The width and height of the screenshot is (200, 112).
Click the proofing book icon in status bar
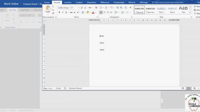(65, 88)
